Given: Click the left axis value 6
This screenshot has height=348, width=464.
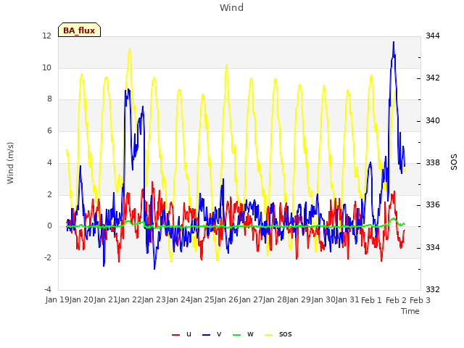Looking at the screenshot, I should (x=49, y=130).
